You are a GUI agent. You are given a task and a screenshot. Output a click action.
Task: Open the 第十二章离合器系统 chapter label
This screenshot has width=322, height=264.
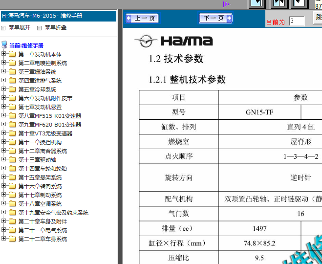43,151
